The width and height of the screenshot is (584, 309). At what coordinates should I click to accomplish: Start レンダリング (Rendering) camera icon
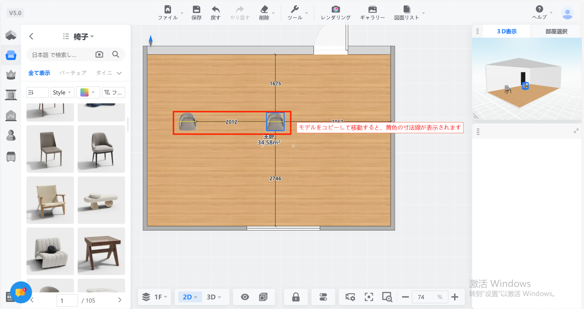pyautogui.click(x=336, y=9)
